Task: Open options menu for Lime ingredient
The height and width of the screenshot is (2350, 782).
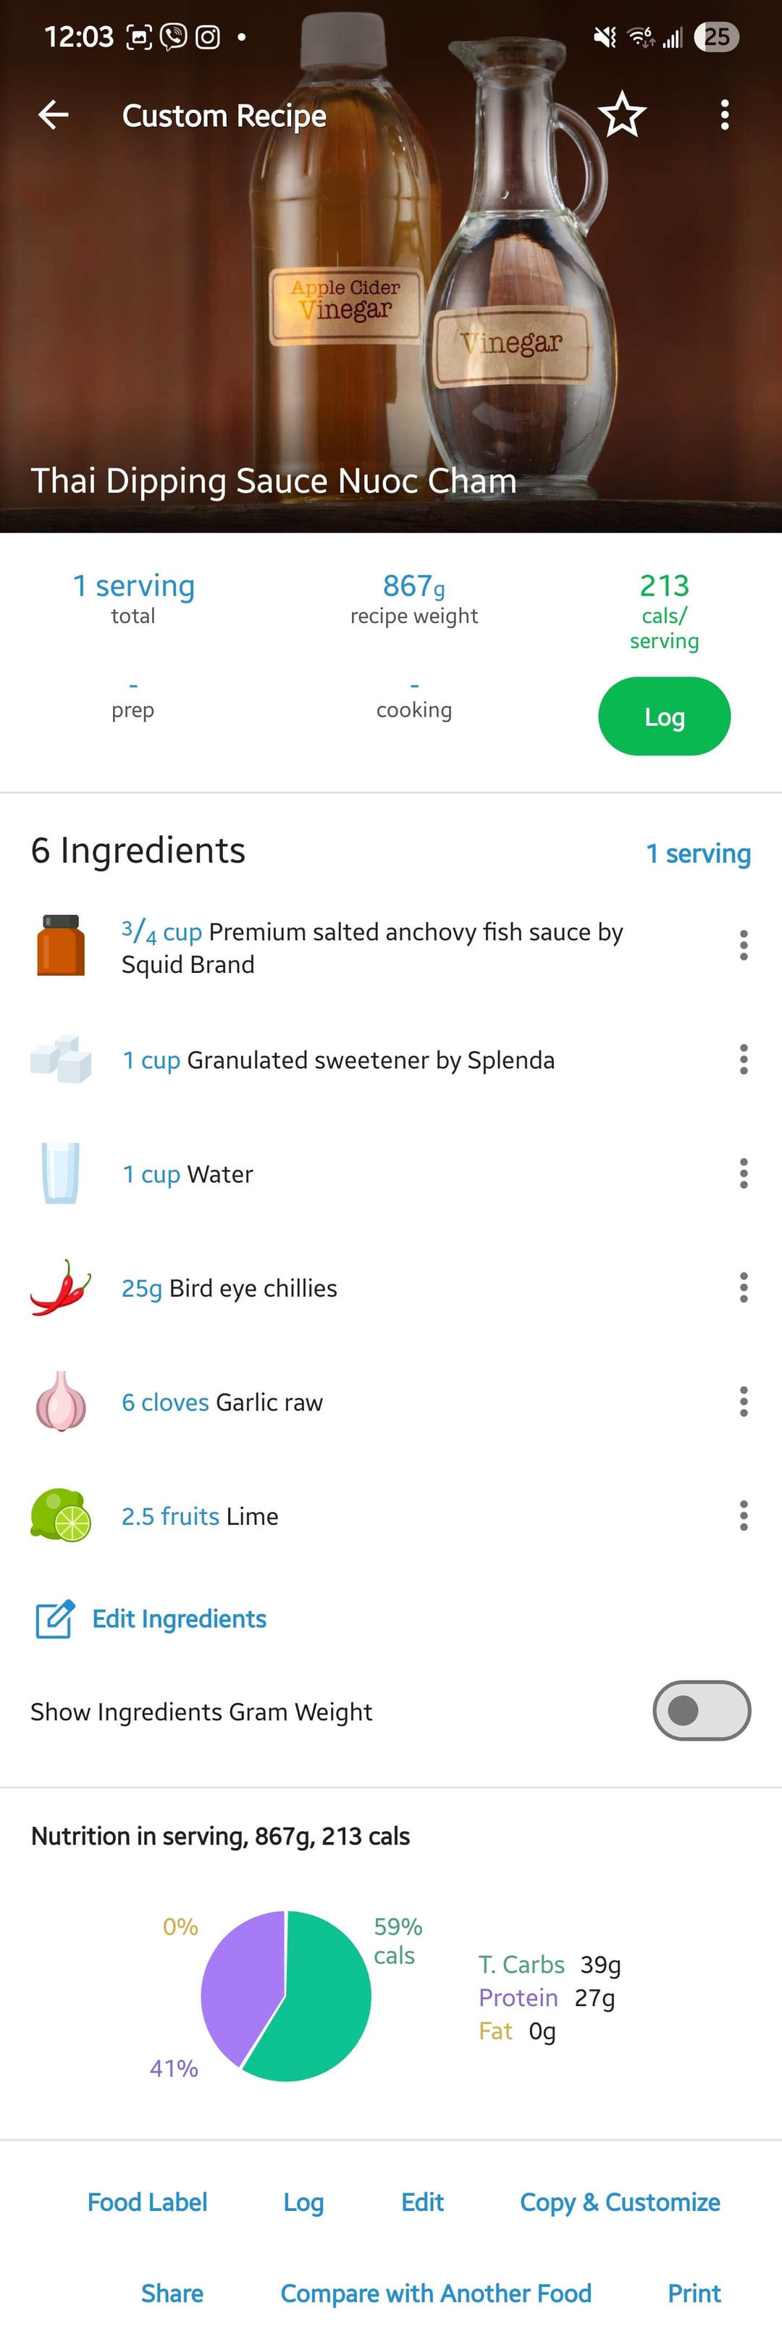Action: coord(744,1516)
